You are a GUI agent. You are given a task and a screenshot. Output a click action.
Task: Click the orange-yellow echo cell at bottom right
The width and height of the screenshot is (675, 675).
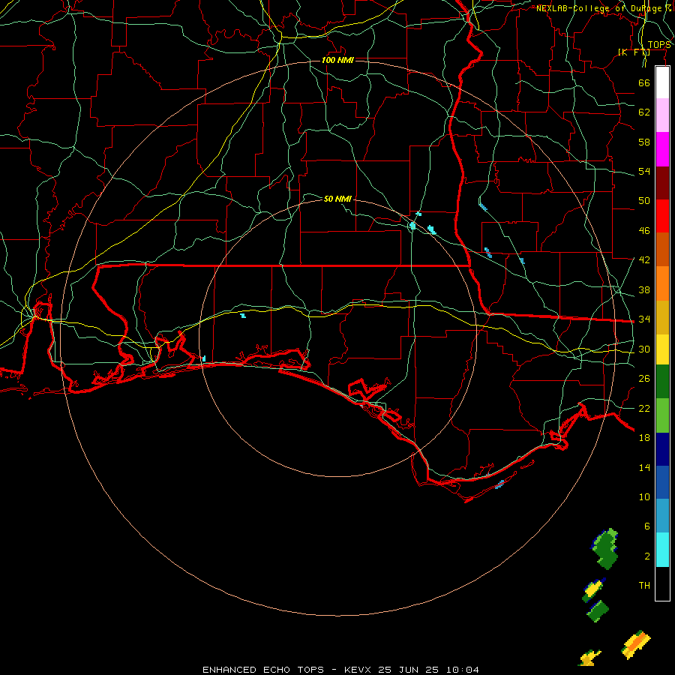pyautogui.click(x=636, y=644)
